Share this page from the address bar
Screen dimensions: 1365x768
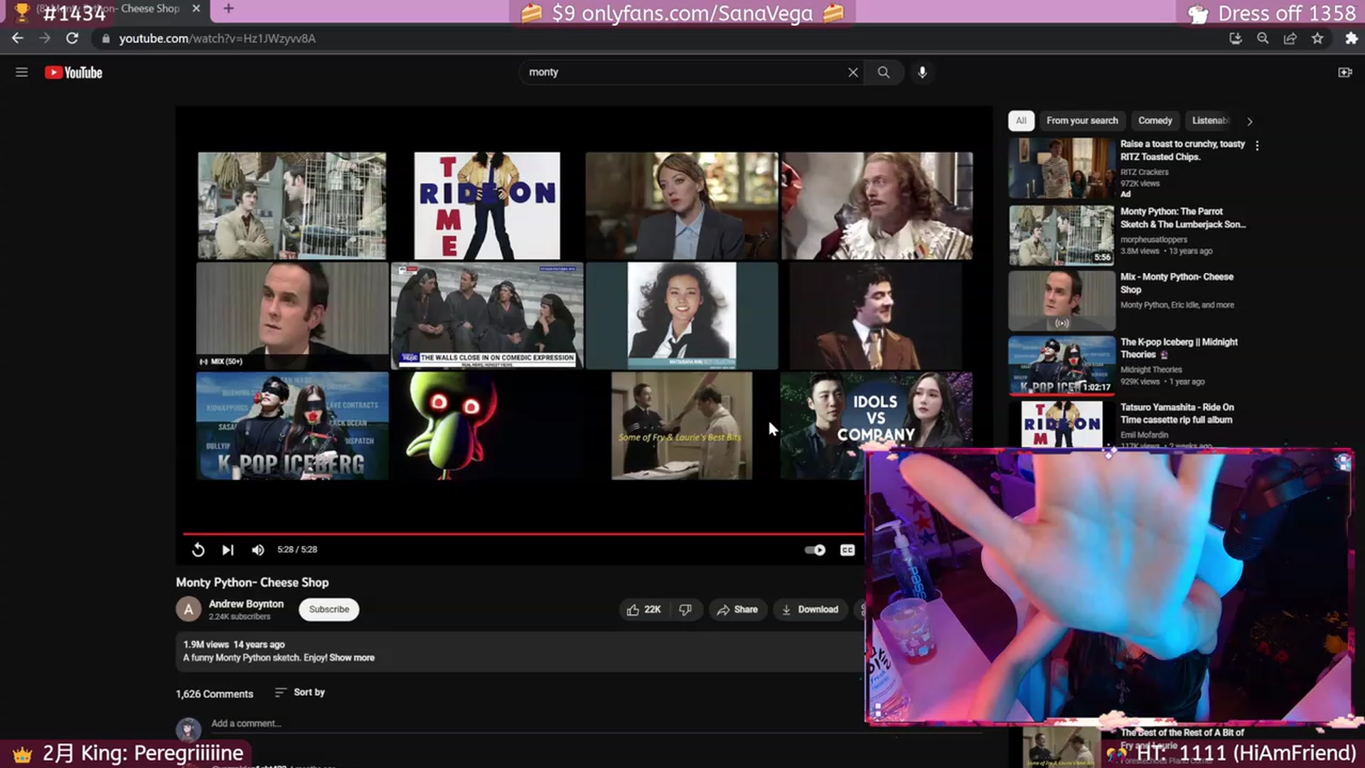click(x=1290, y=38)
